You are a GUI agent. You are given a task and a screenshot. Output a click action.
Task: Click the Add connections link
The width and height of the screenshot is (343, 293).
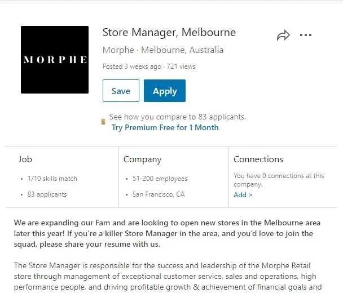(x=243, y=195)
